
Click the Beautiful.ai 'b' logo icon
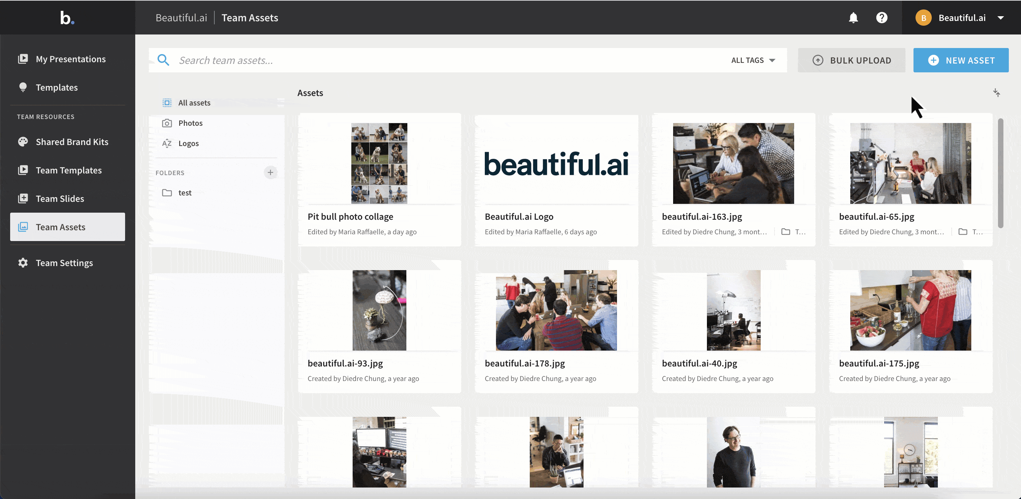[x=67, y=18]
